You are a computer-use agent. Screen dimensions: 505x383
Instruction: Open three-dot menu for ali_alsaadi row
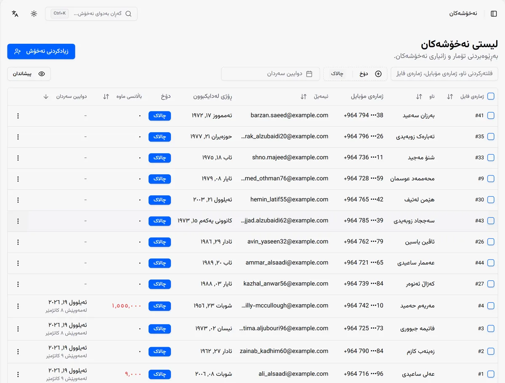[x=18, y=374]
